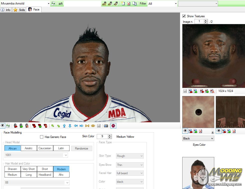Click the green refresh icon beside player name
245x189 pixels.
click(x=53, y=3)
